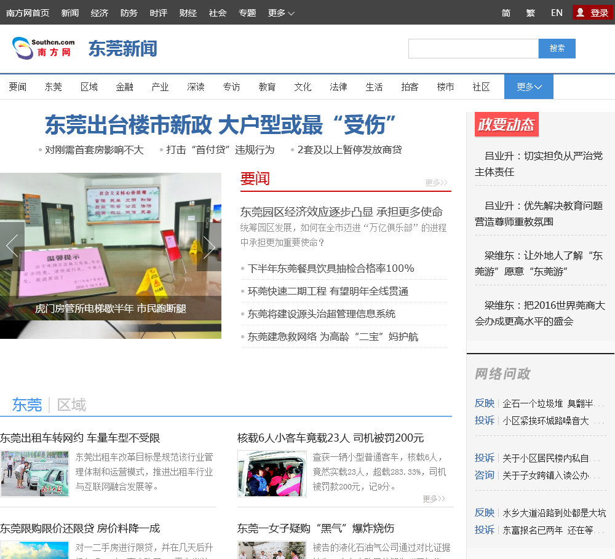Select 金融 navigation tab
The height and width of the screenshot is (559, 615).
point(125,87)
